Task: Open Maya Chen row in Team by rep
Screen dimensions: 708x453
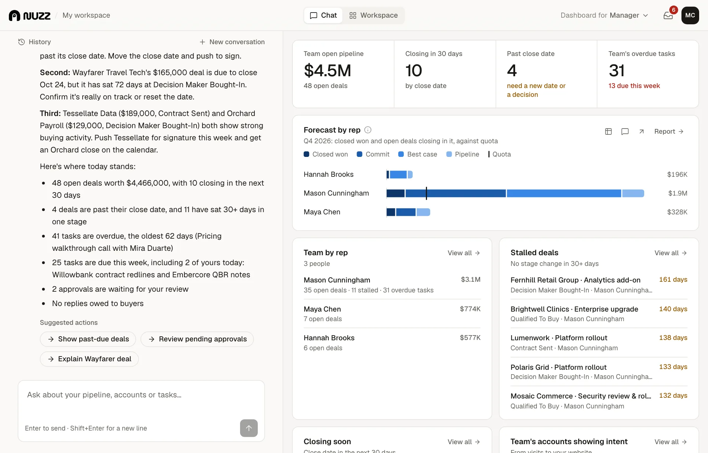Action: 392,314
